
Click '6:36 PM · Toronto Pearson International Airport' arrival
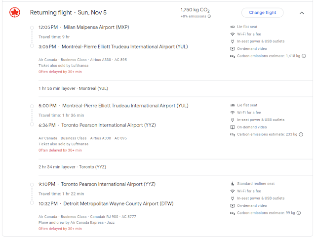pyautogui.click(x=97, y=125)
